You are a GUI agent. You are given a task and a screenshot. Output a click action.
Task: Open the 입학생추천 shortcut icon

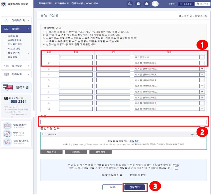point(7,126)
